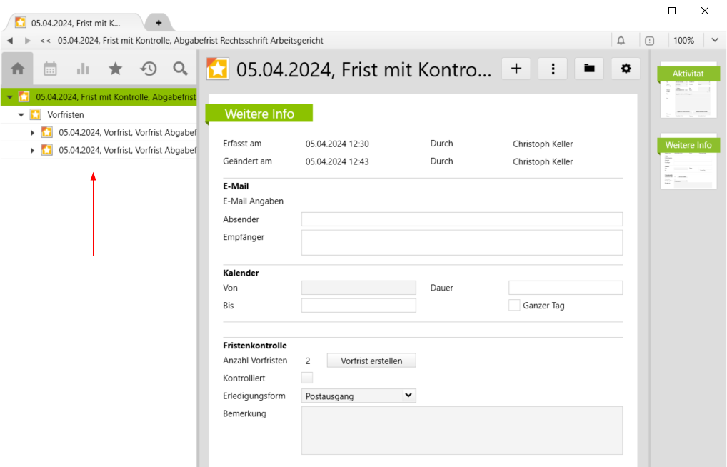This screenshot has width=727, height=467.
Task: Open search with the magnifier icon
Action: point(180,69)
